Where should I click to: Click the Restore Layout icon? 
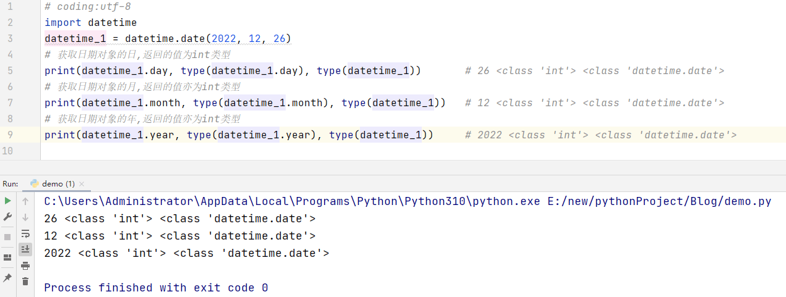pos(7,257)
